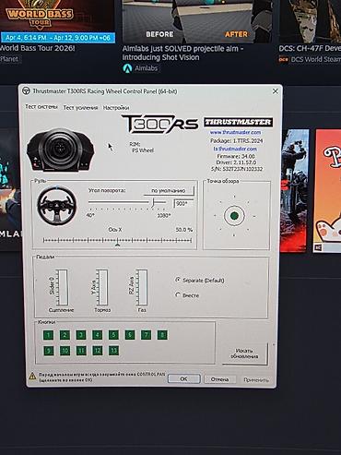Select the Separate (Default) pedals option
Viewport: 341px width, 455px height.
tap(200, 281)
